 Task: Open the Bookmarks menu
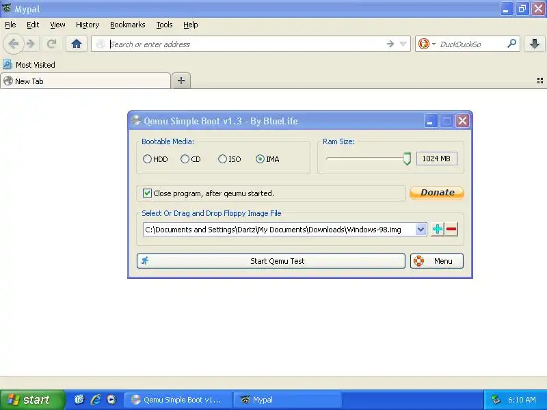pyautogui.click(x=128, y=25)
